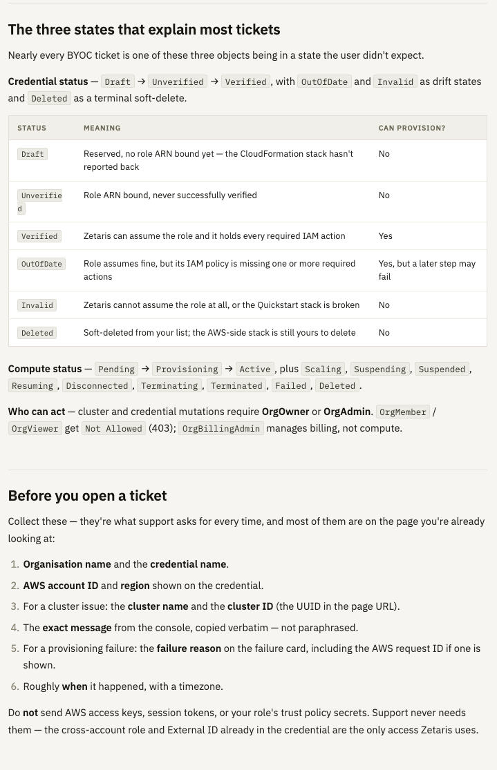The width and height of the screenshot is (497, 770).
Task: Click the Draft status badge in table
Action: coord(32,154)
